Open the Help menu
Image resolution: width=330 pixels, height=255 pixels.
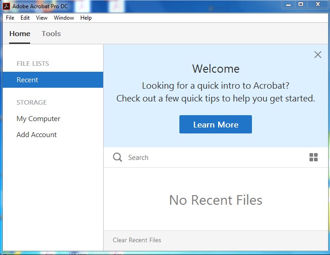(86, 18)
